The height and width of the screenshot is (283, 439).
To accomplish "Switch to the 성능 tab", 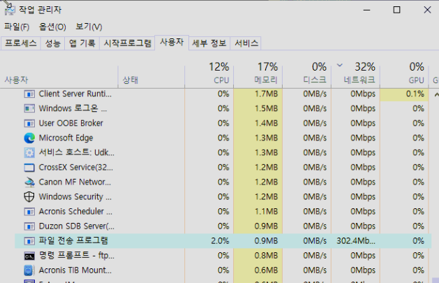I will 52,43.
